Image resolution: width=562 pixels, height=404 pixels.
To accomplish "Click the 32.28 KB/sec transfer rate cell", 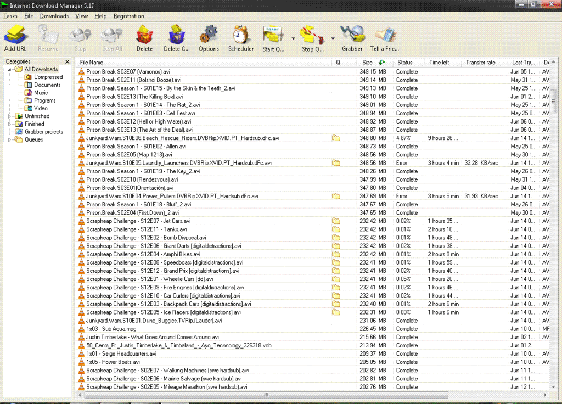I will click(481, 162).
